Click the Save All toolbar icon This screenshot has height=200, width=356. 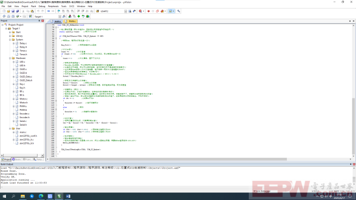pyautogui.click(x=17, y=11)
